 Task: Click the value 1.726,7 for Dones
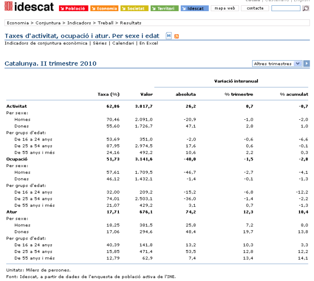pos(143,126)
